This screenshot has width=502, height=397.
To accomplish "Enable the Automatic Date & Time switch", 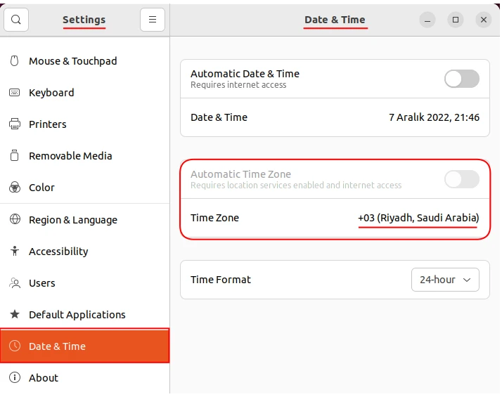I will point(461,79).
